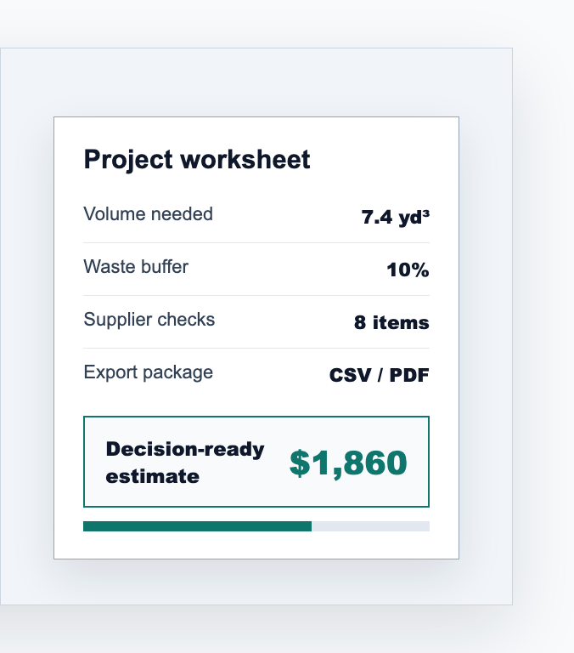The image size is (574, 653).
Task: Click the CSV / PDF export value
Action: tap(379, 375)
